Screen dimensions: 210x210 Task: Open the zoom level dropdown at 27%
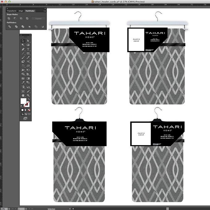click(9, 209)
